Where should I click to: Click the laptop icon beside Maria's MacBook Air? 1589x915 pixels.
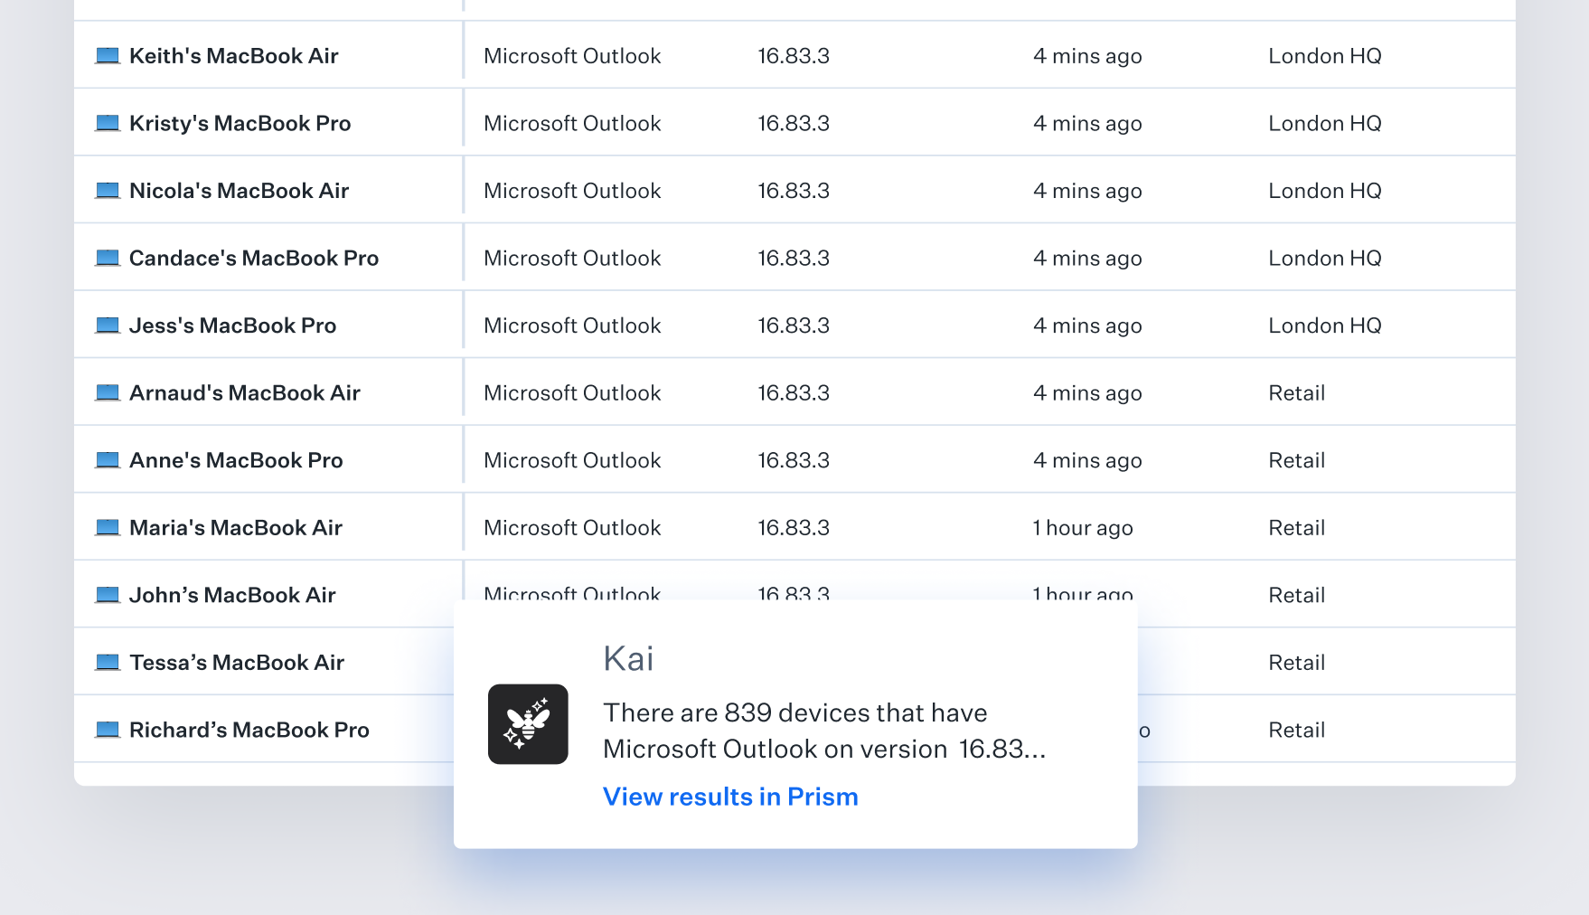[x=108, y=528]
